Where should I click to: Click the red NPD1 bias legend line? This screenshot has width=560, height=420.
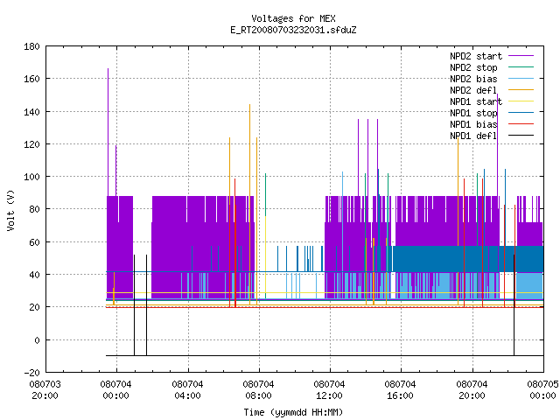tap(521, 124)
